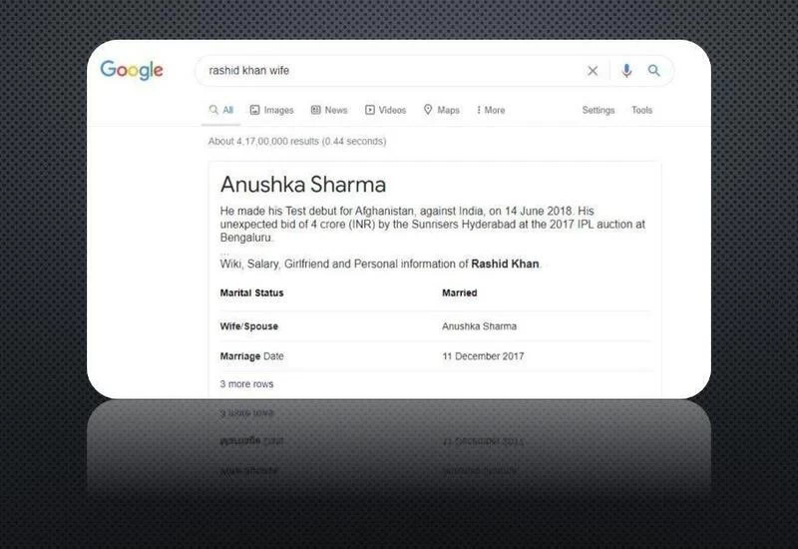This screenshot has height=549, width=798.
Task: Click the 'Anushka Sharma' featured snippet heading
Action: point(303,185)
